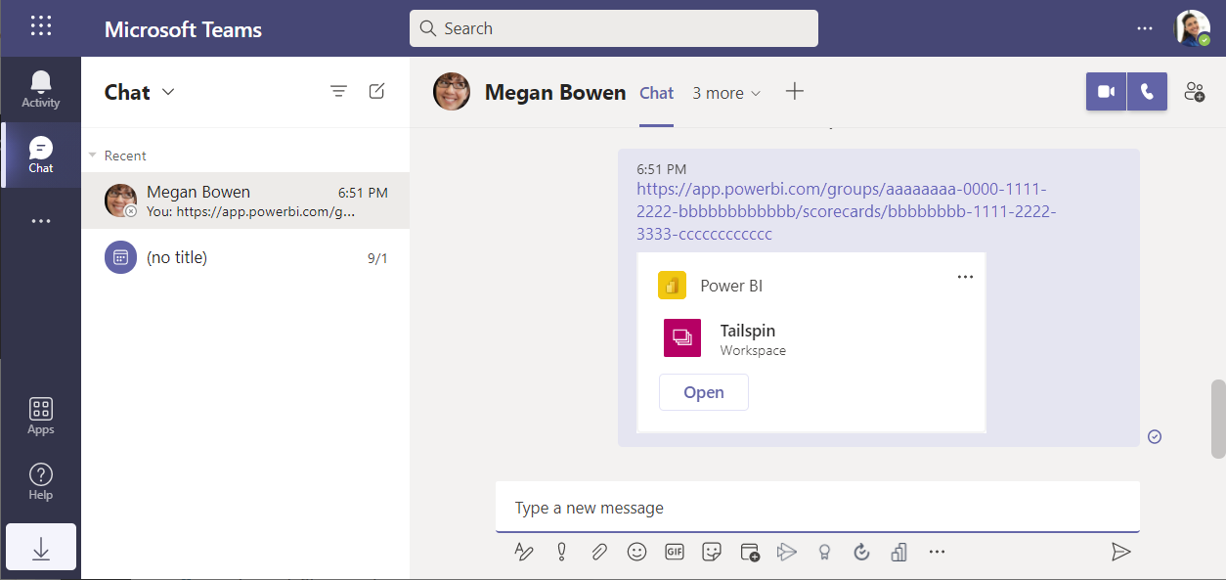Download the desktop app button
This screenshot has width=1226, height=580.
pos(41,547)
